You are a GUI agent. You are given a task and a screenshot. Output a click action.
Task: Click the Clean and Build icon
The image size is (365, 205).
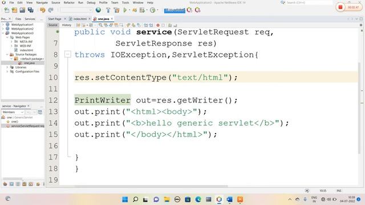coord(116,10)
